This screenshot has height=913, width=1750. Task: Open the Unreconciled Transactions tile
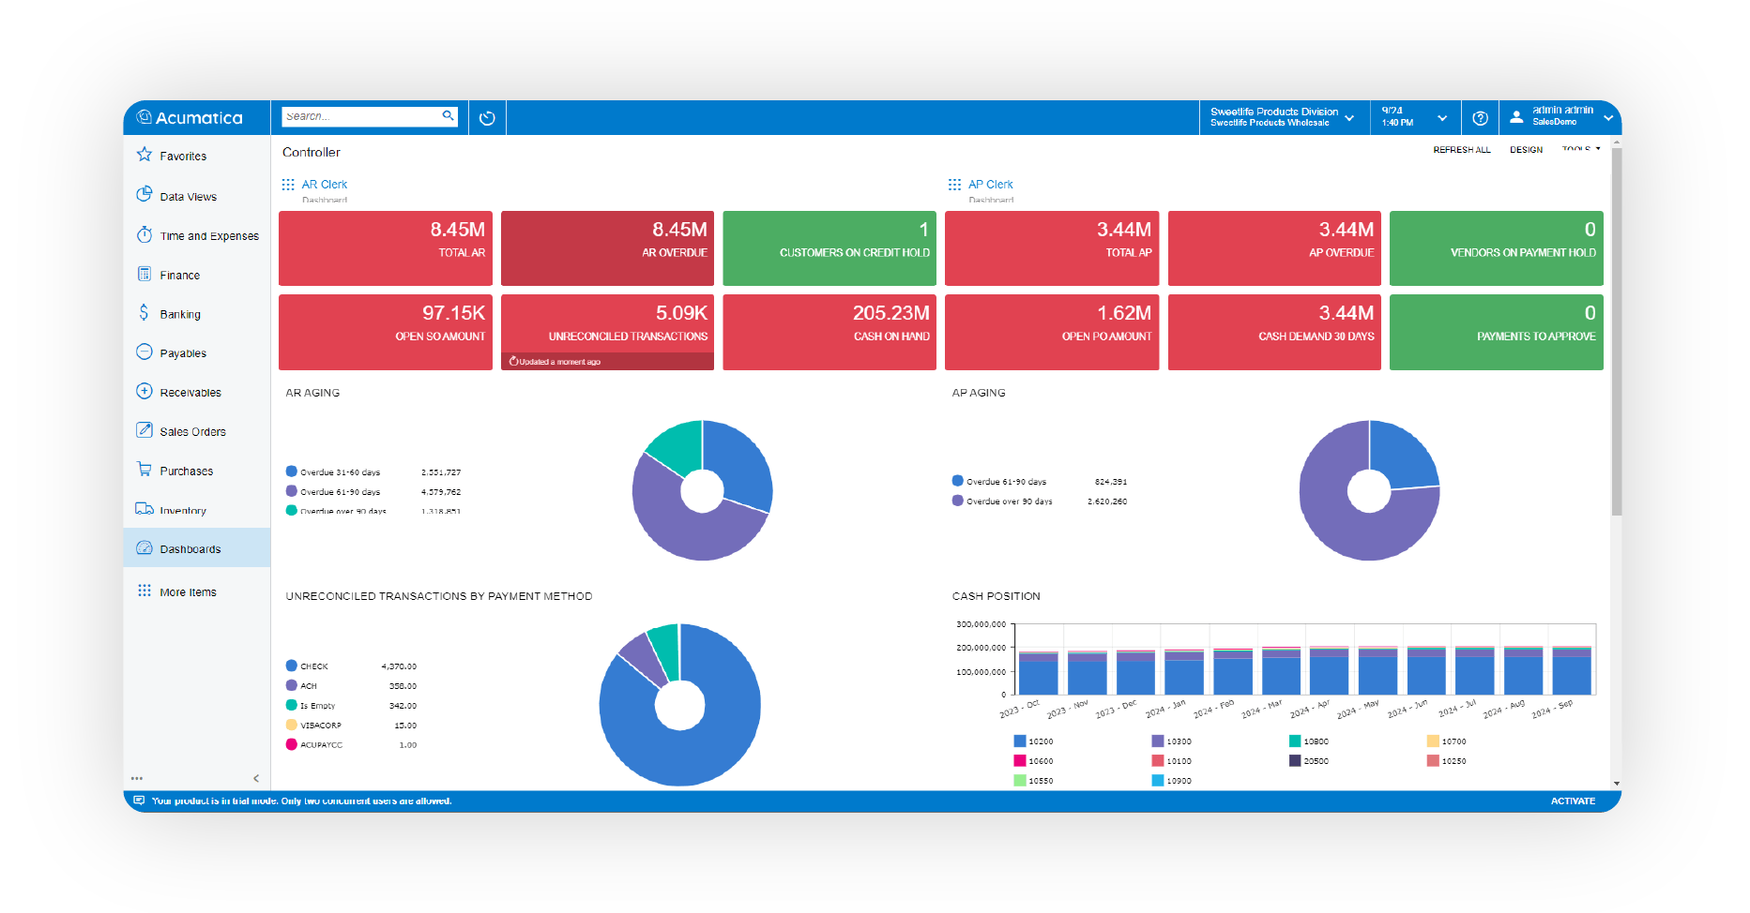(607, 332)
